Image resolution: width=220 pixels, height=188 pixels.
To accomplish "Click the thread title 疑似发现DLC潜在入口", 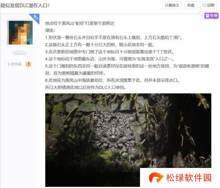I will tap(25, 6).
